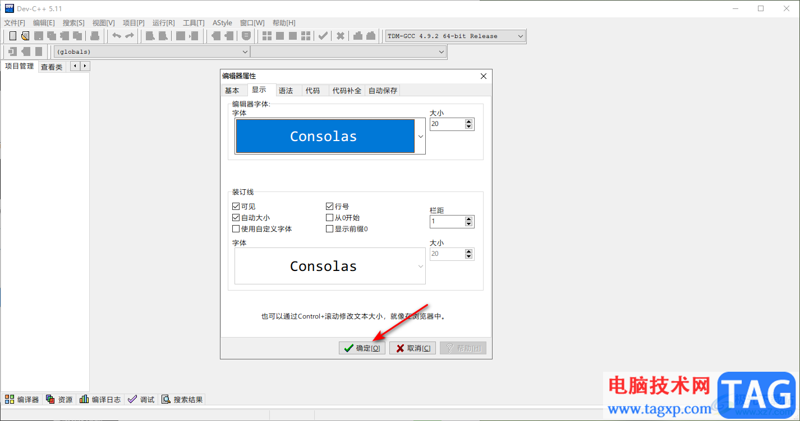The image size is (800, 421).
Task: Switch to the 自动保存 tab
Action: tap(383, 91)
